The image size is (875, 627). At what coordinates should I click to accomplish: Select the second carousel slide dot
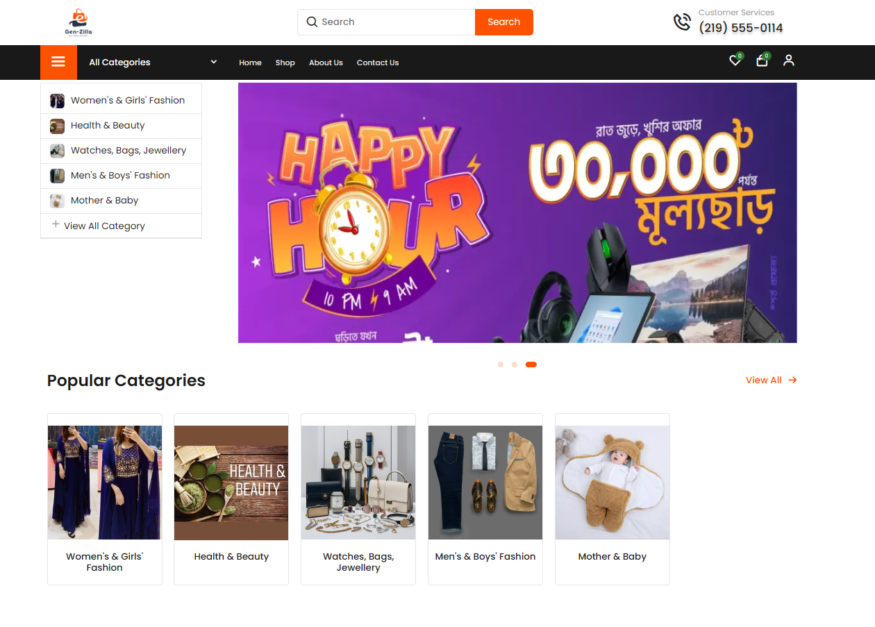click(514, 365)
